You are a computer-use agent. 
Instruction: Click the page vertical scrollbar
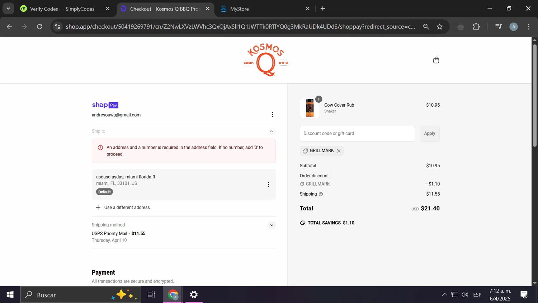click(534, 95)
